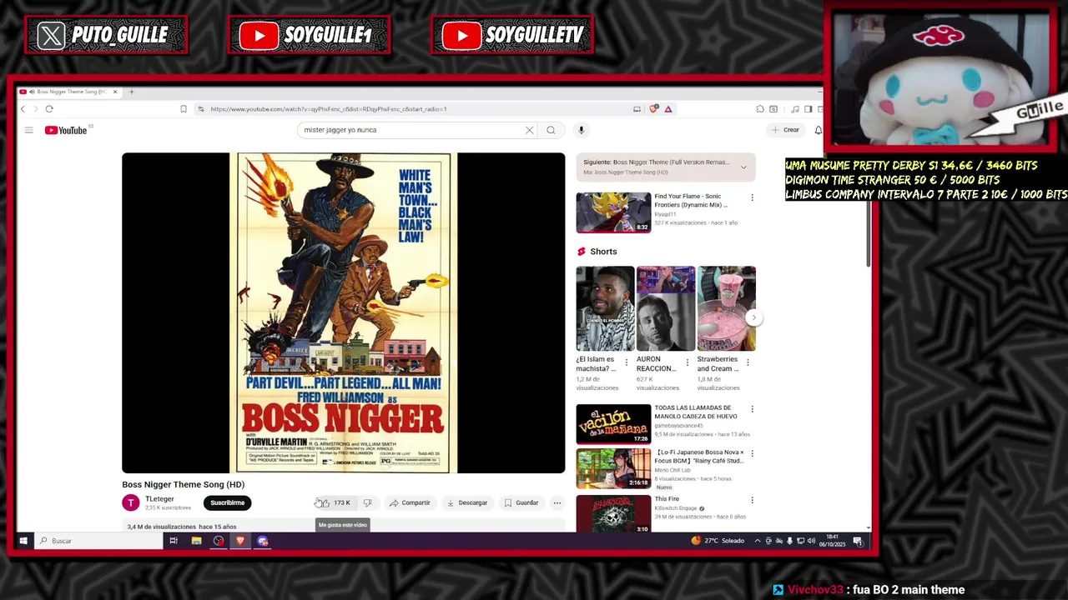The height and width of the screenshot is (600, 1068).
Task: Open YouTube notifications bell
Action: coord(819,130)
